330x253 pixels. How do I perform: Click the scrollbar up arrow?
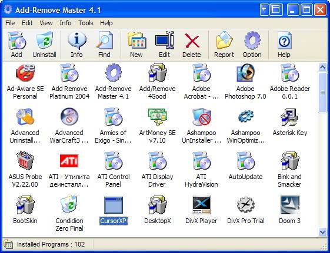tap(322, 68)
